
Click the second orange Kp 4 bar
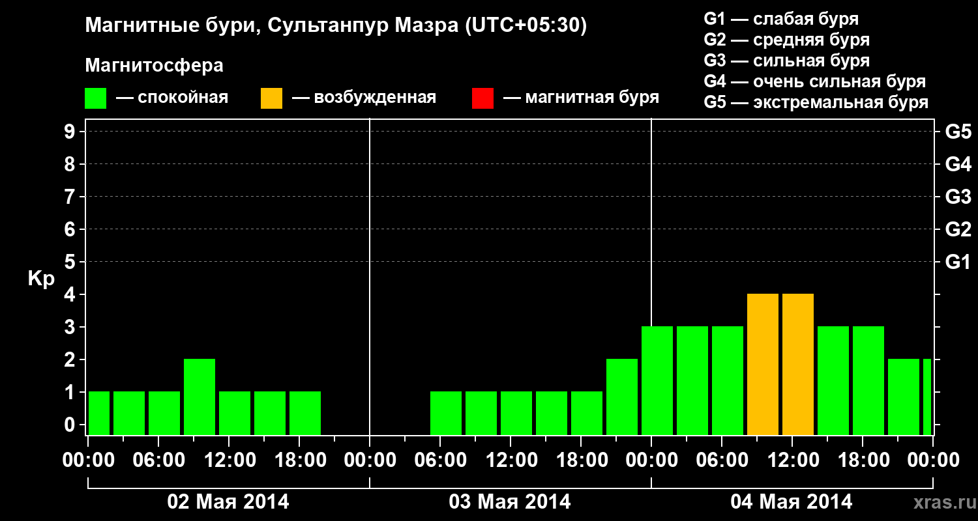point(798,364)
